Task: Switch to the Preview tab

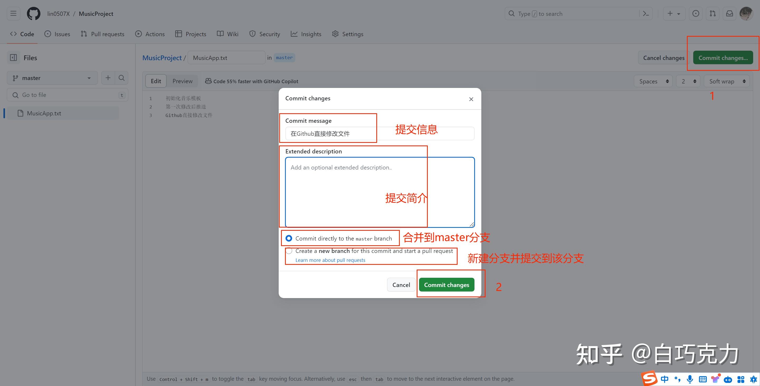Action: click(182, 81)
